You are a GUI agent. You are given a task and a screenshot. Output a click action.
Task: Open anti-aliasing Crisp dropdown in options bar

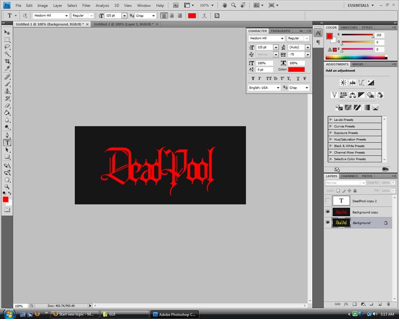click(153, 16)
